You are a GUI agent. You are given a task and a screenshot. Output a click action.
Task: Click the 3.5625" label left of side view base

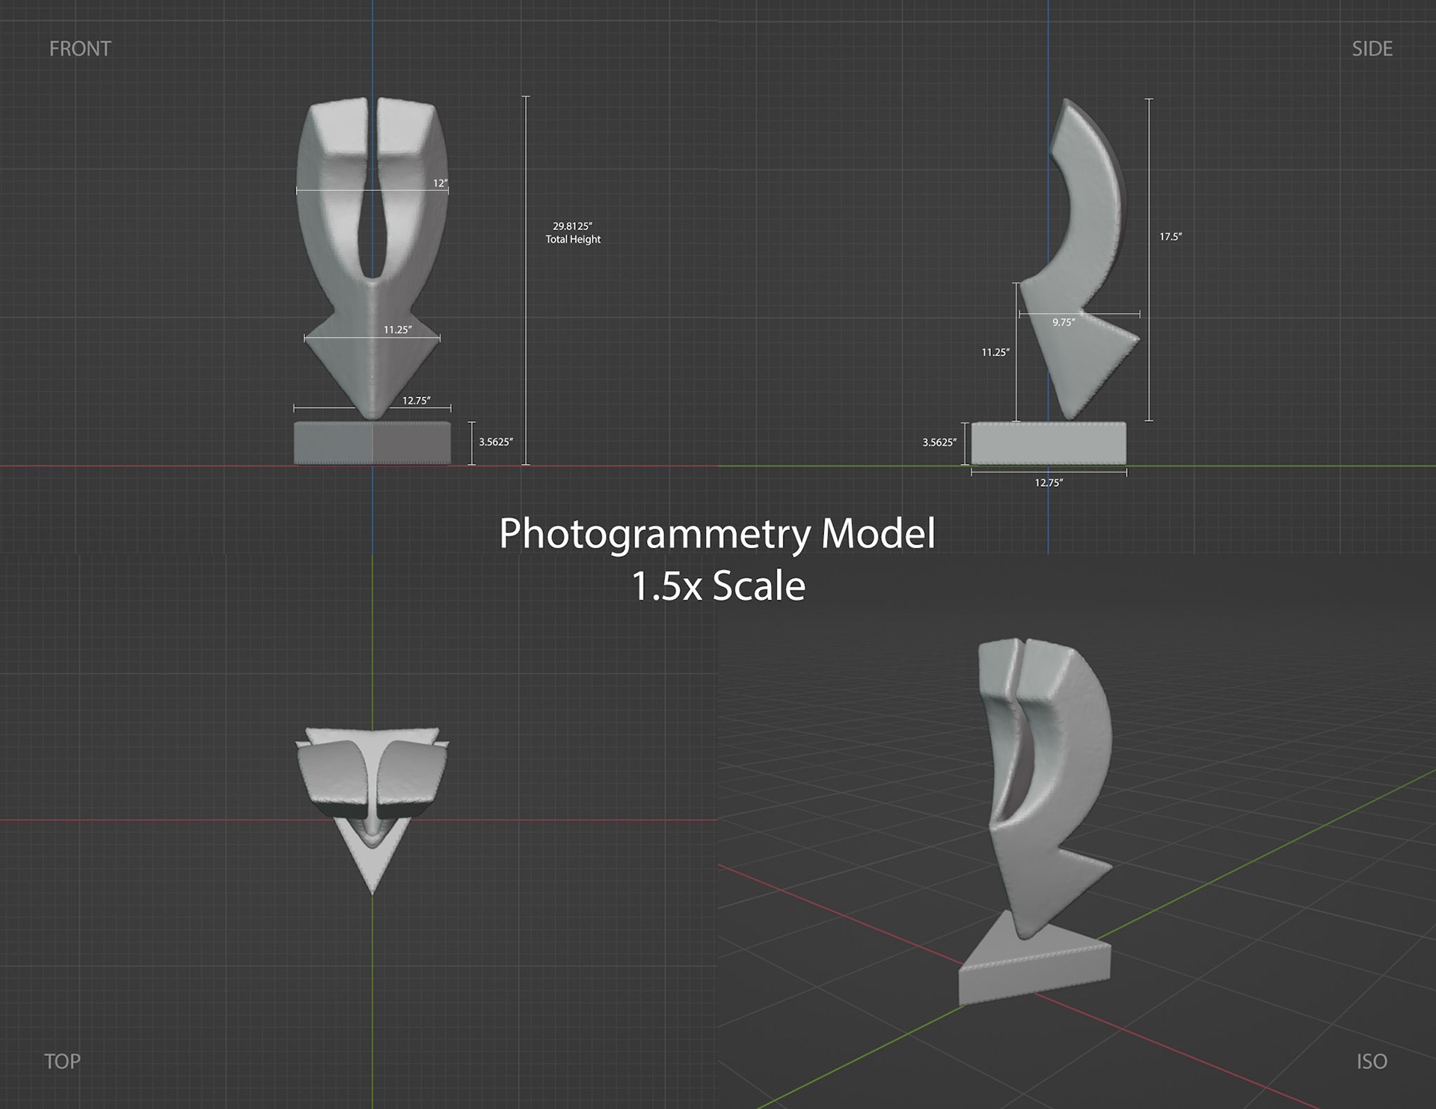pyautogui.click(x=939, y=443)
